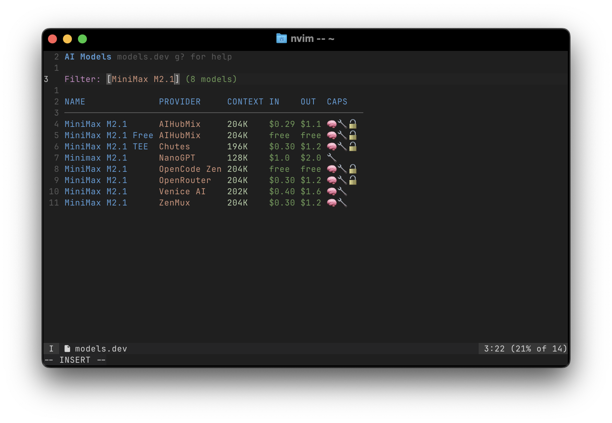This screenshot has height=423, width=612.
Task: Click the home folder icon in title bar
Action: click(x=282, y=38)
